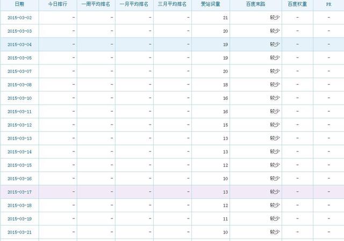344x241 pixels.
Task: Click 较少 in the 2015-03-10 row
Action: click(275, 98)
